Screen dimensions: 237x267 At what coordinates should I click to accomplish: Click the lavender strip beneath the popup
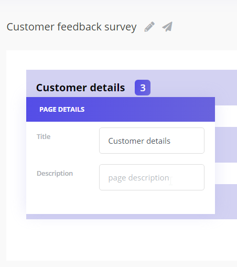click(132, 217)
